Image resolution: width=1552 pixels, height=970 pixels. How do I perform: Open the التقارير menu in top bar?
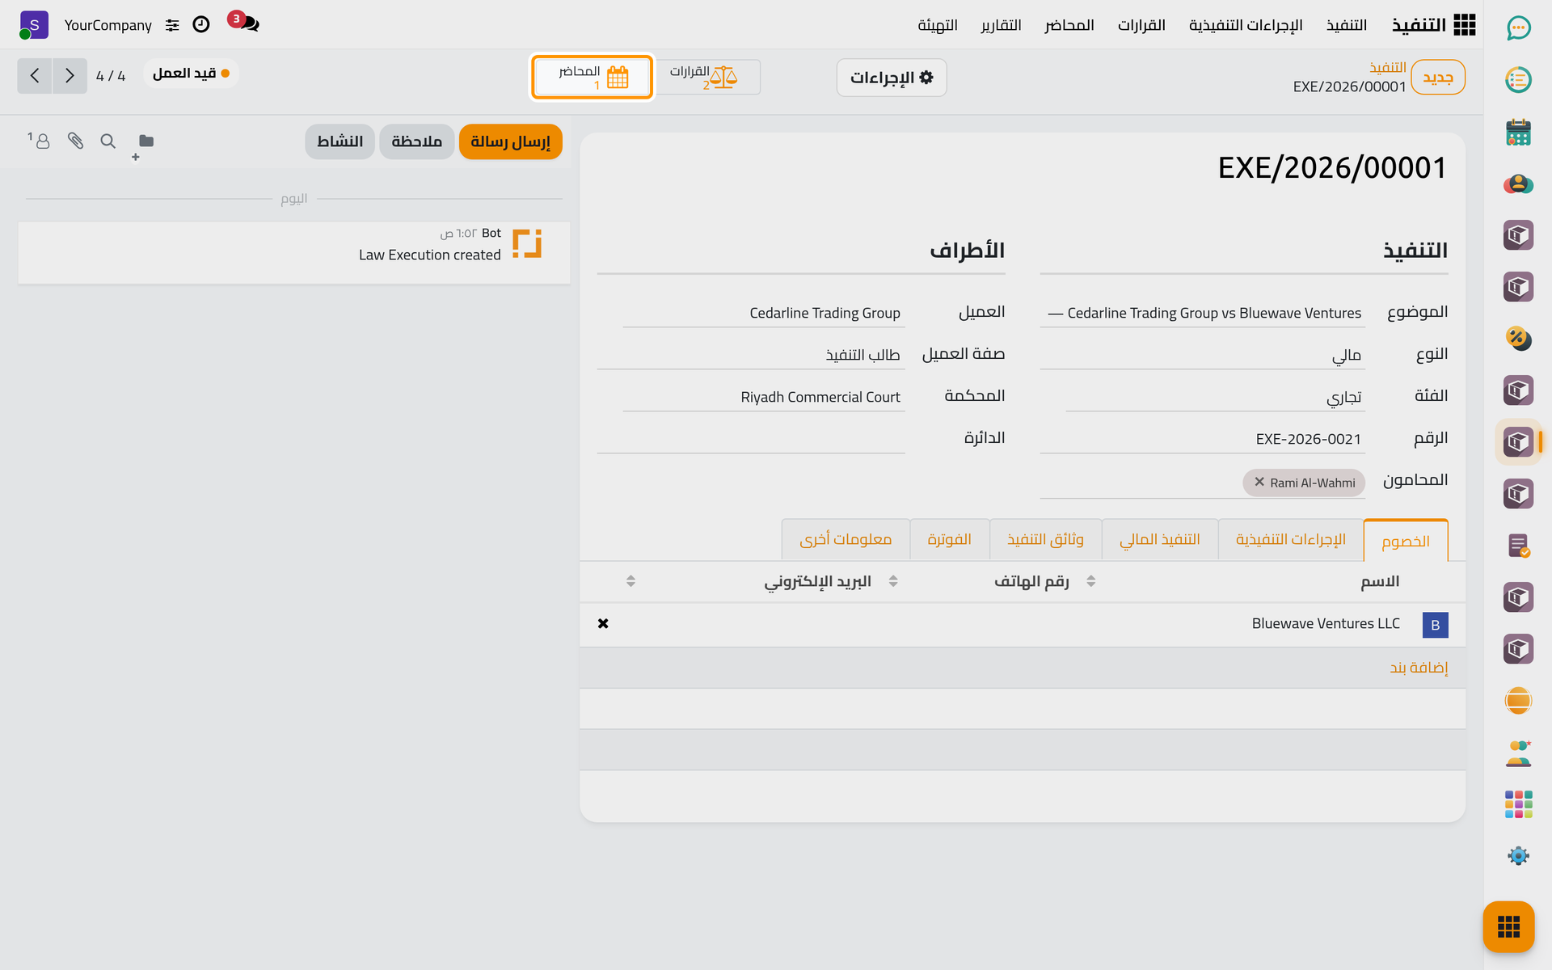point(1001,25)
